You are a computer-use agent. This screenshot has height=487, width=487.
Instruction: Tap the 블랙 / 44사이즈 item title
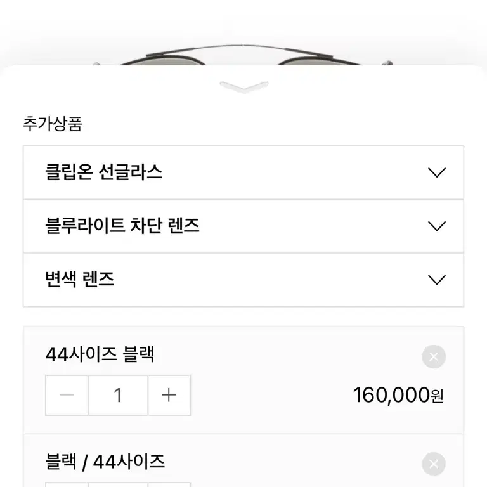(x=105, y=462)
